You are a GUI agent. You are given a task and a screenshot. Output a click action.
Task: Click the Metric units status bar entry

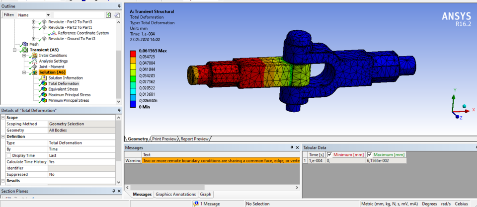(x=390, y=204)
